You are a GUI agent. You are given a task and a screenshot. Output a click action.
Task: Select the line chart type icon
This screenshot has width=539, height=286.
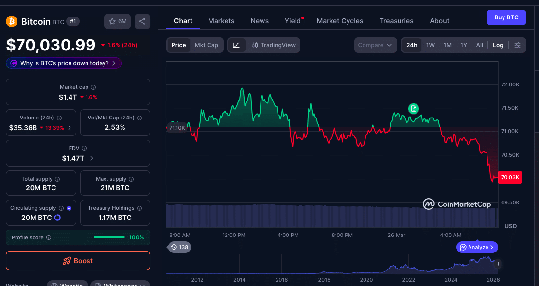[x=237, y=45]
